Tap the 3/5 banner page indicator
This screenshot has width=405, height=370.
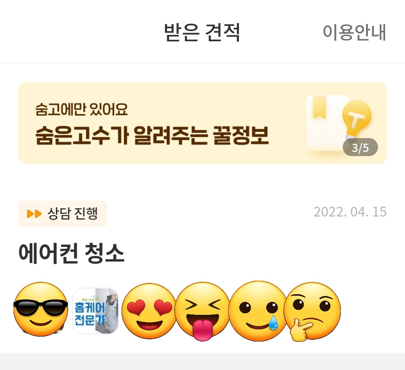tap(360, 147)
